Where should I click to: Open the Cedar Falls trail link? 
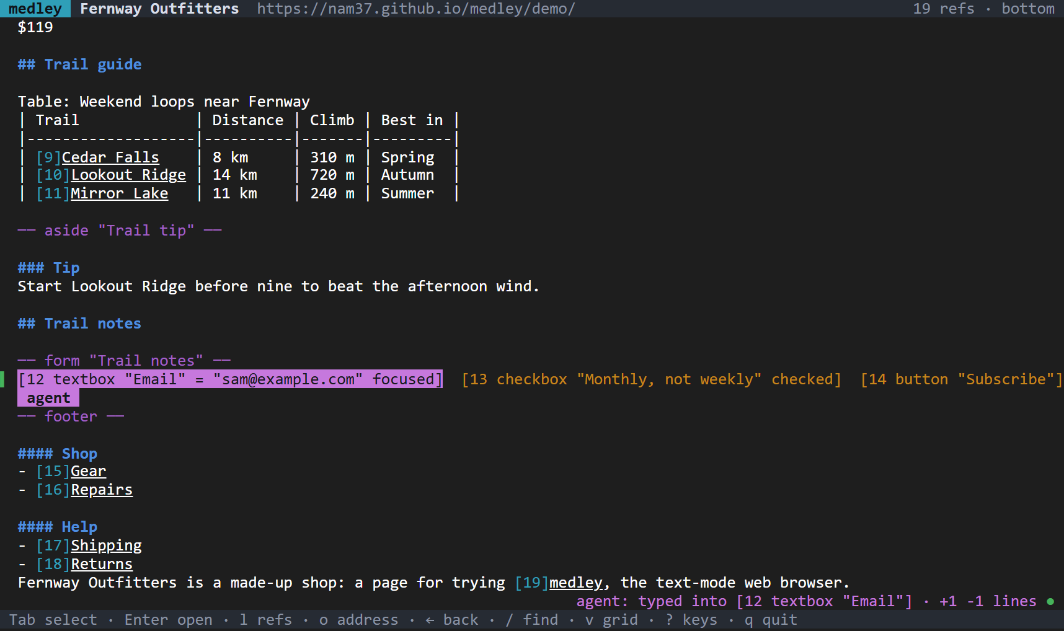110,157
